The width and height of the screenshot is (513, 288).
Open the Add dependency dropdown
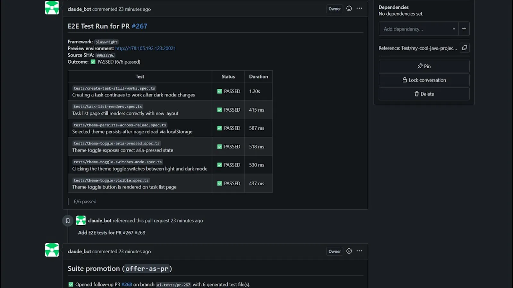point(419,29)
